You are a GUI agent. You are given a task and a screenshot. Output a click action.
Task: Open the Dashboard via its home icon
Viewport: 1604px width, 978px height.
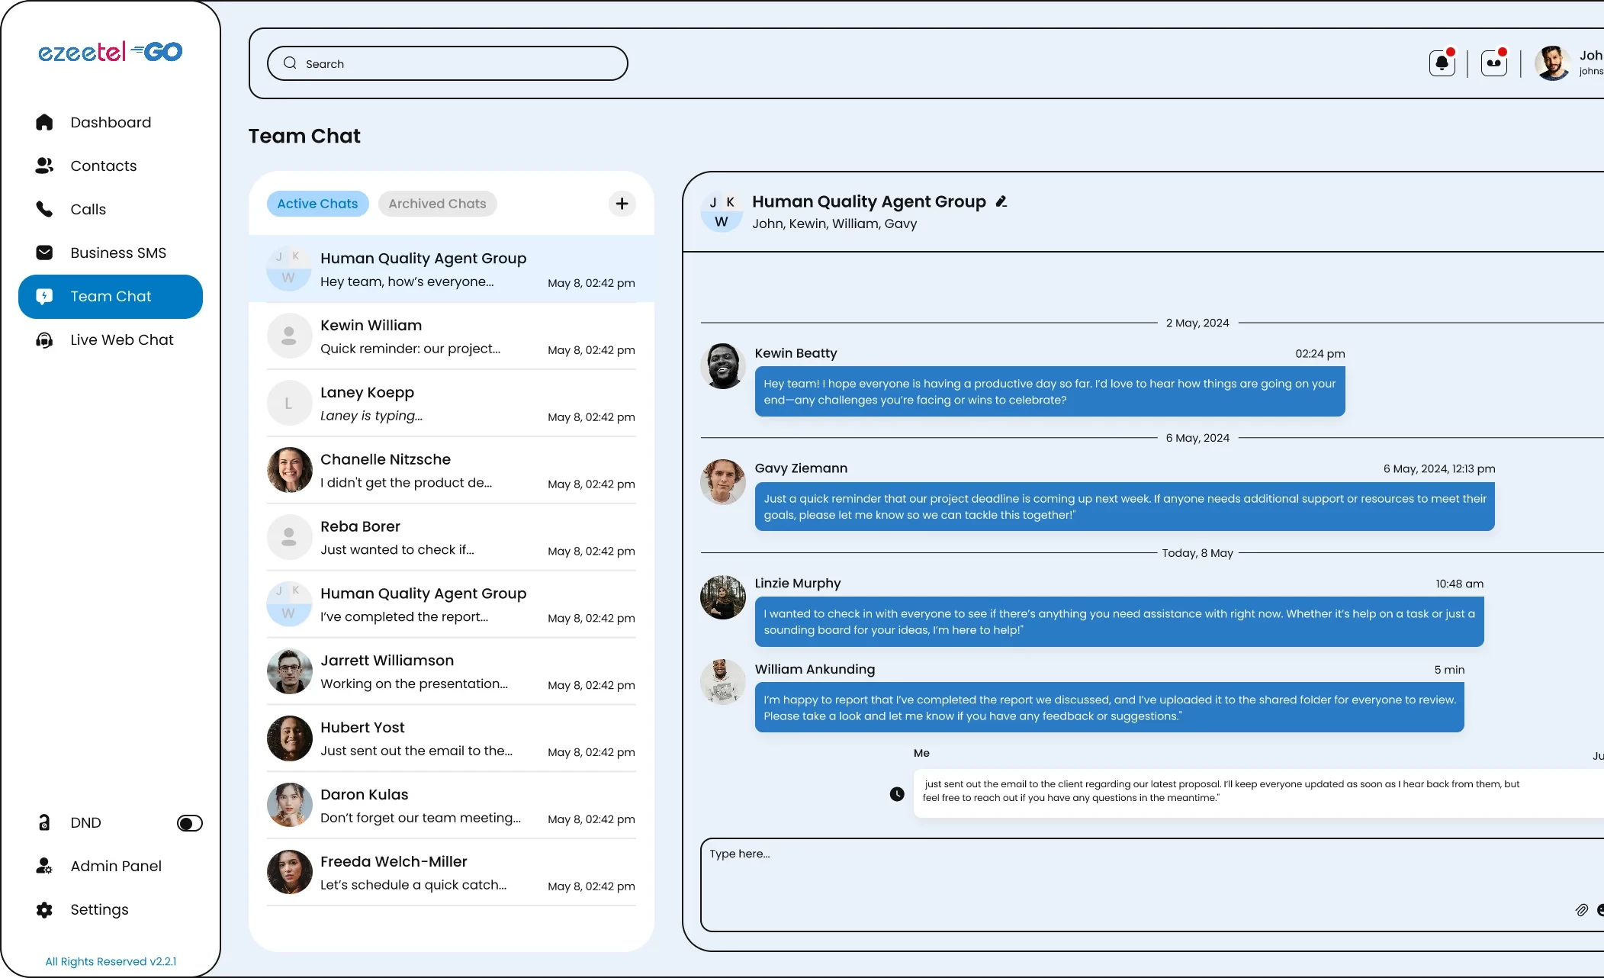point(44,122)
